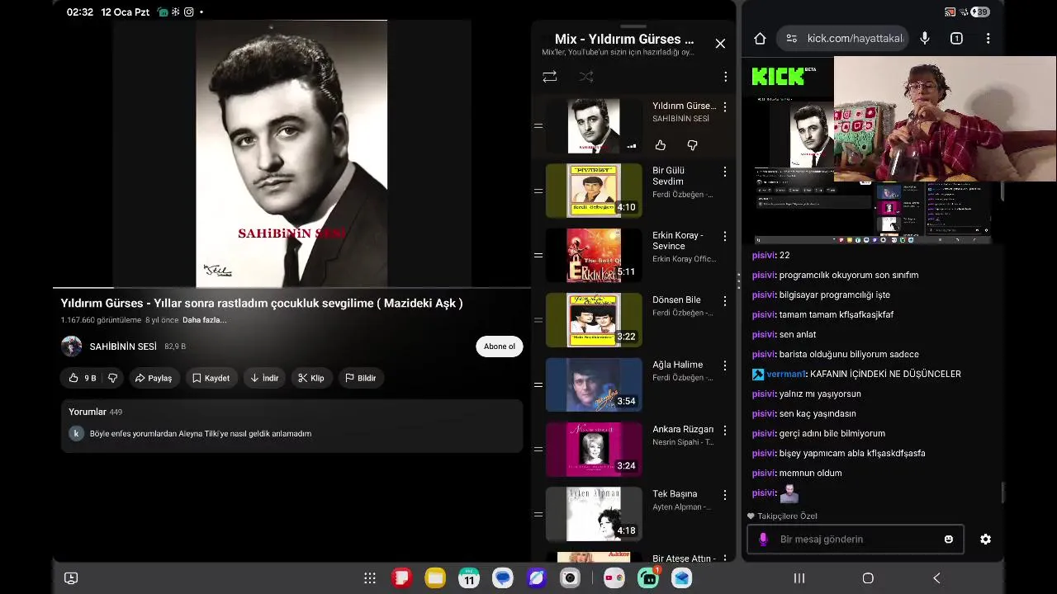Open the yellow files app in taskbar
The height and width of the screenshot is (594, 1057).
click(435, 578)
